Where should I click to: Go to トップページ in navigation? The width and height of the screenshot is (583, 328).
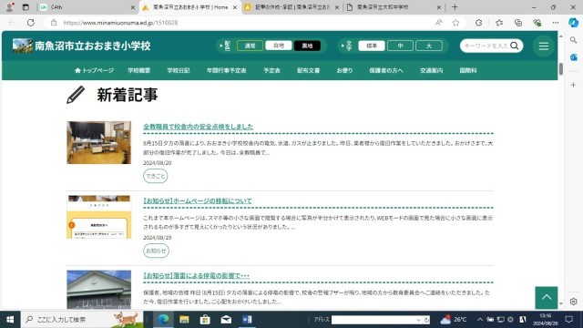pos(94,70)
